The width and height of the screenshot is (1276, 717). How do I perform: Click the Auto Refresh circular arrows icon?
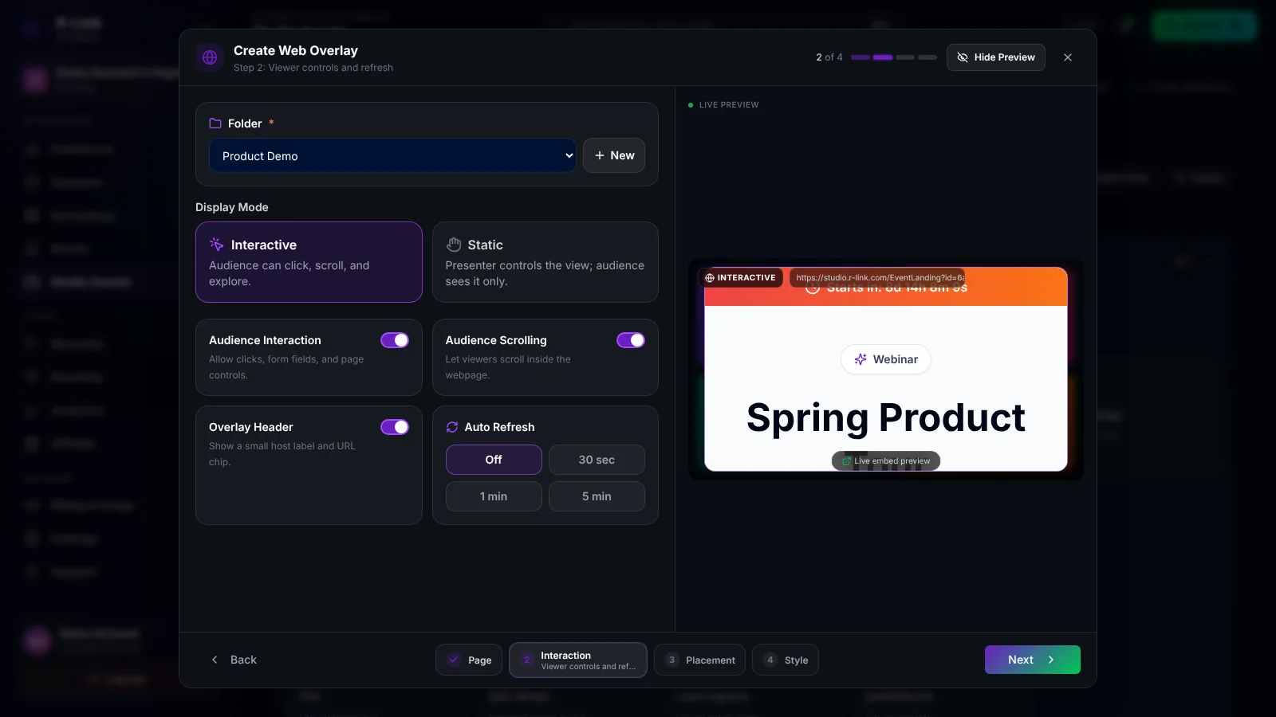tap(452, 427)
